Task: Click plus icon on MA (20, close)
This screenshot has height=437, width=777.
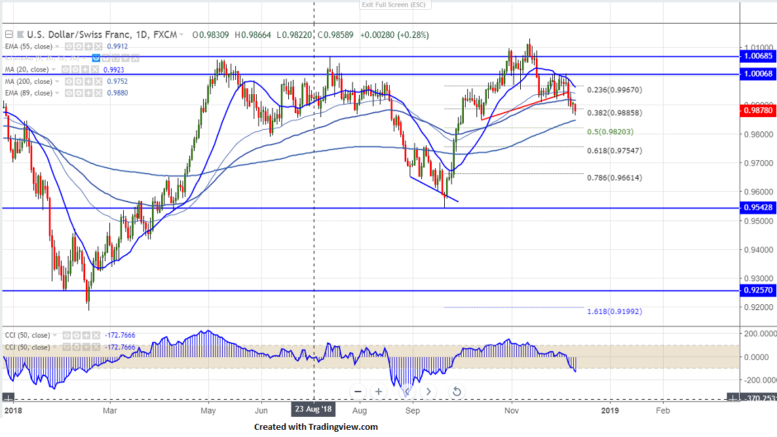Action: click(x=85, y=70)
